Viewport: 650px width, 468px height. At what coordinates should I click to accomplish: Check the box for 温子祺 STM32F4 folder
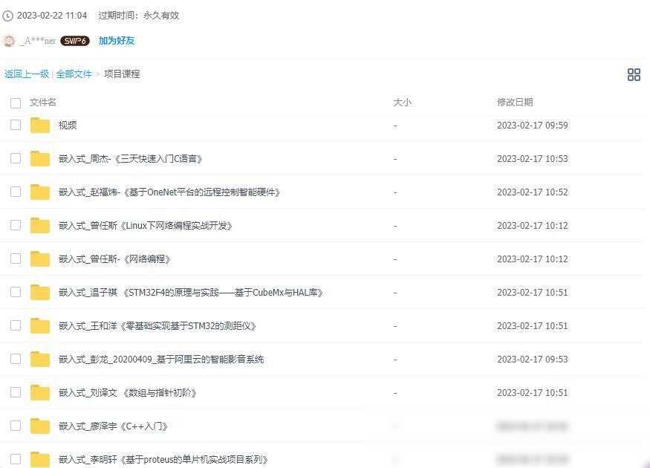16,292
